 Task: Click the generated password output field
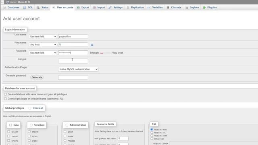(73, 77)
